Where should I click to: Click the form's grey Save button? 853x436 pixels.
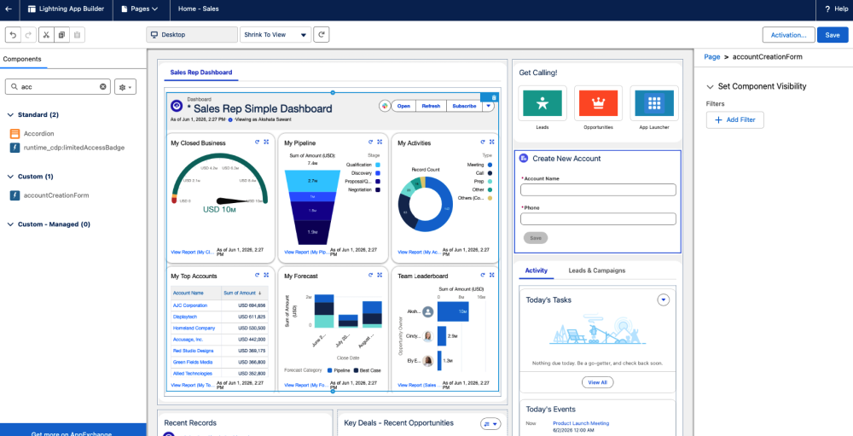point(536,238)
